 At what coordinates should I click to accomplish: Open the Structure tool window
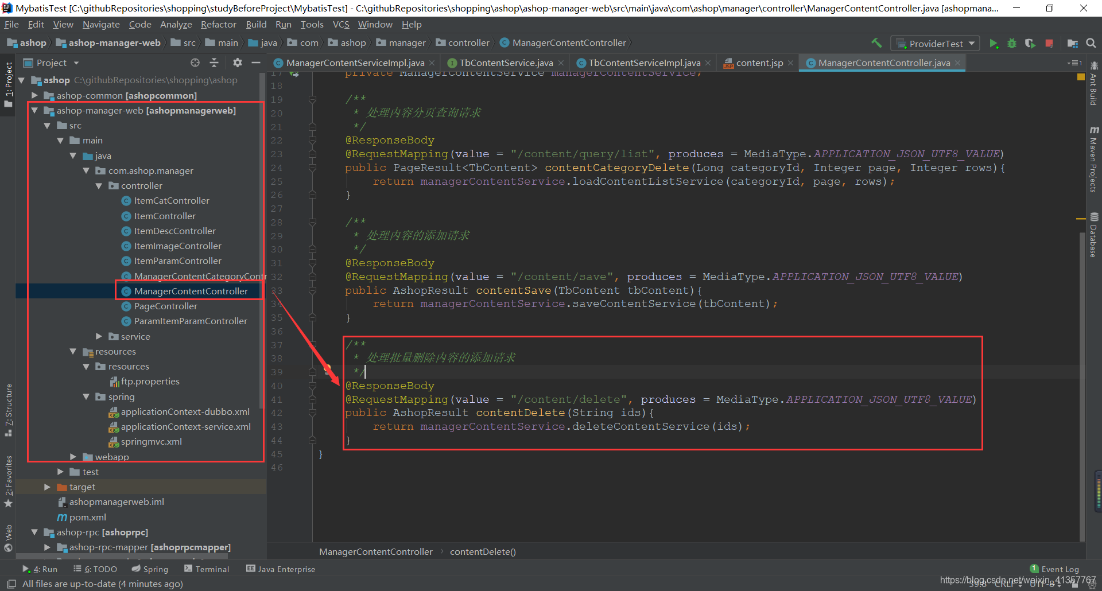pyautogui.click(x=8, y=410)
